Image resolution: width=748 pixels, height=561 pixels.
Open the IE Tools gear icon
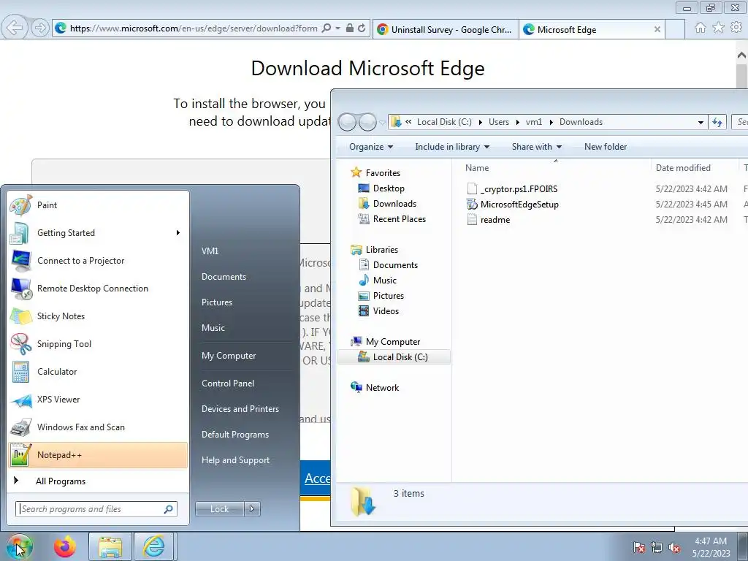[736, 28]
